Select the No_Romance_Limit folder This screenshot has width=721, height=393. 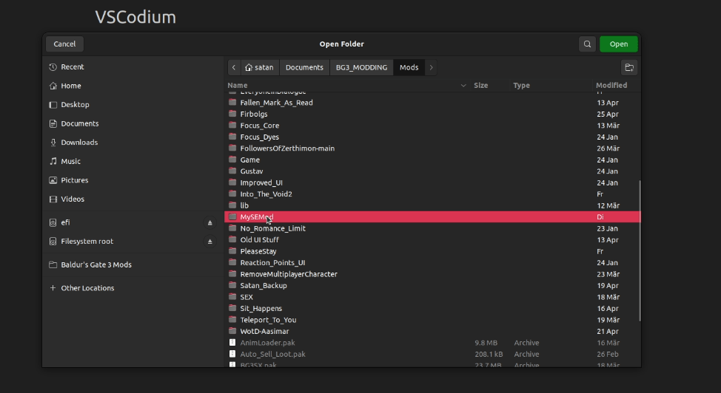click(432, 229)
